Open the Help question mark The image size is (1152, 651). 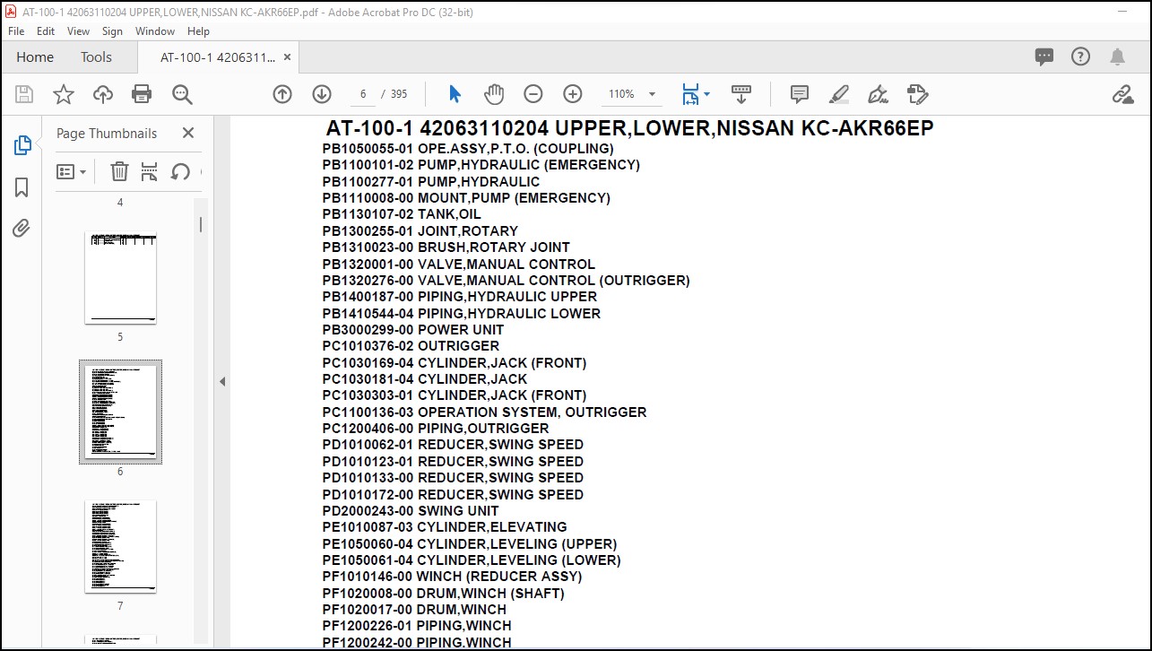point(1081,56)
